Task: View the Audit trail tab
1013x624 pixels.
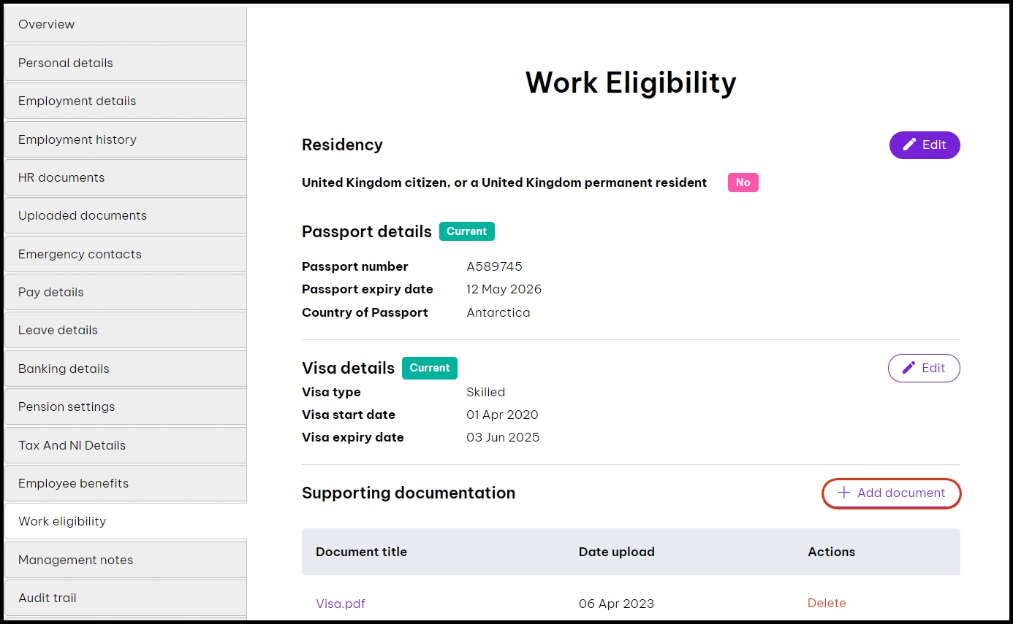Action: pos(125,598)
